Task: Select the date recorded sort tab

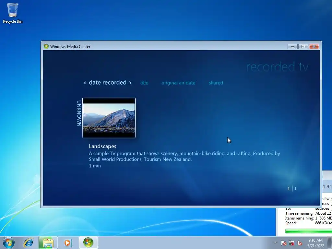Action: coord(108,82)
